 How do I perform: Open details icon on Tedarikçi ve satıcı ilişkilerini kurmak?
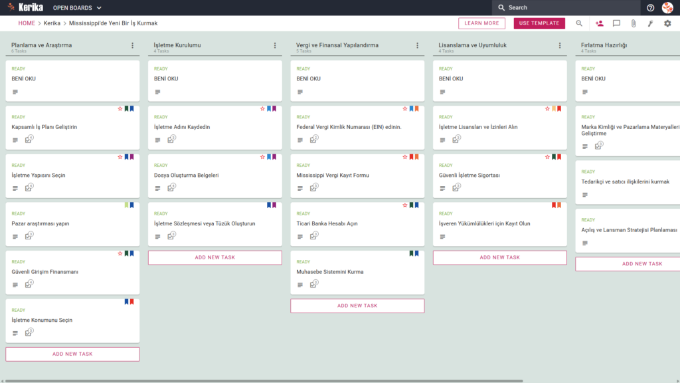tap(585, 195)
